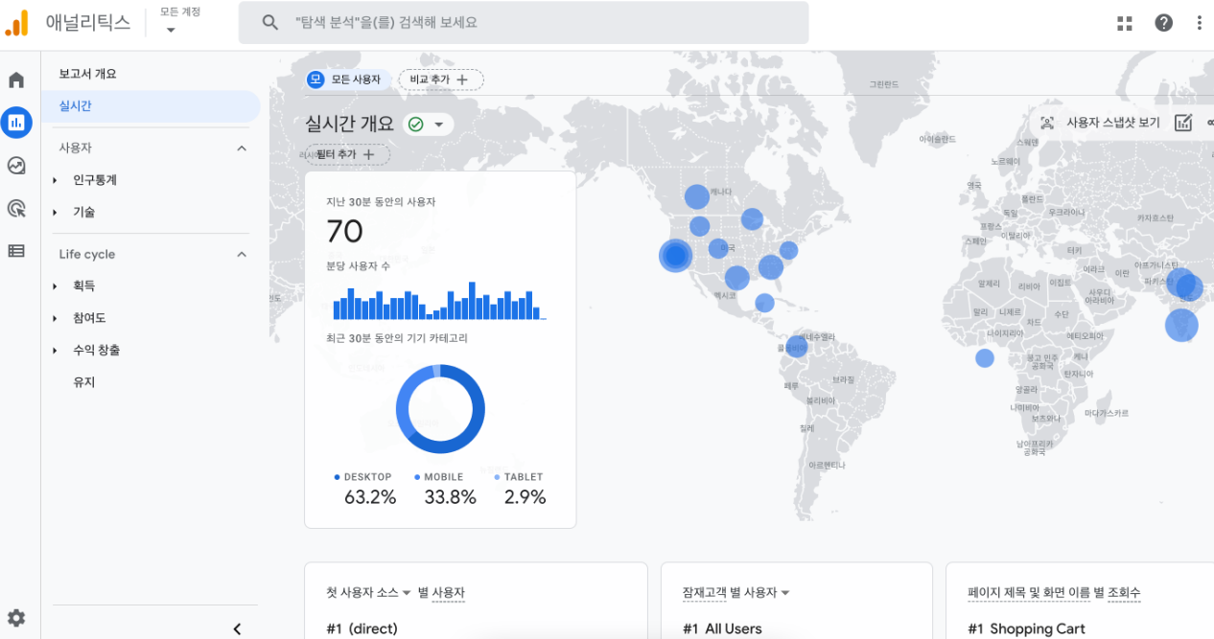The image size is (1214, 639).
Task: Click the Analytics logo icon
Action: point(16,24)
